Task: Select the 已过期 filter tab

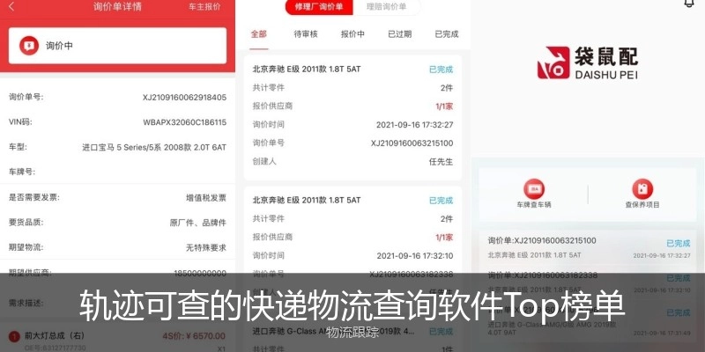Action: [400, 34]
